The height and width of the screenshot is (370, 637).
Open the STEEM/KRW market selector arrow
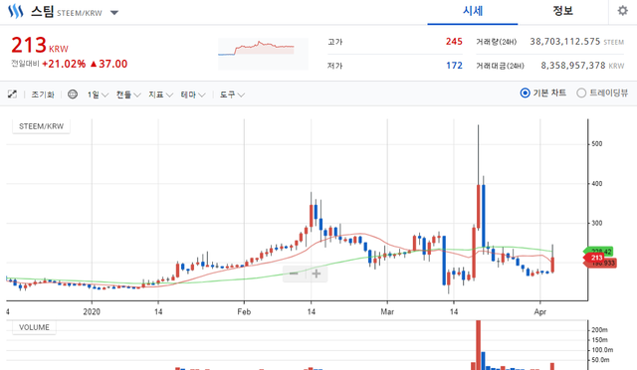[x=114, y=13]
